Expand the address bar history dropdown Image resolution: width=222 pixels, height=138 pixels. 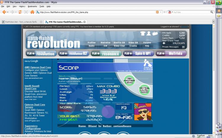[161, 12]
